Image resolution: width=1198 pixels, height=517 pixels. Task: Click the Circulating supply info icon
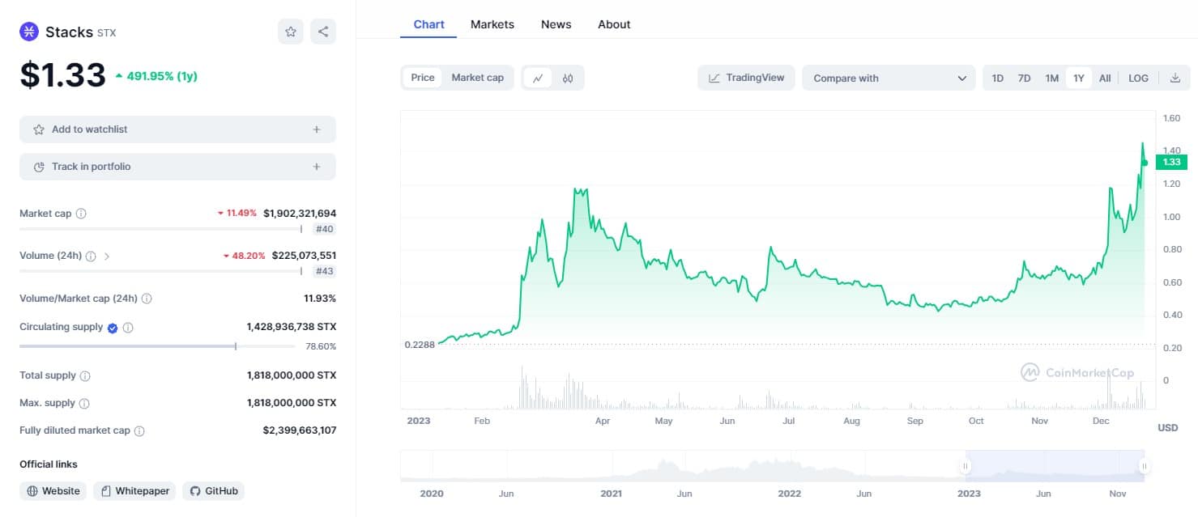coord(128,328)
